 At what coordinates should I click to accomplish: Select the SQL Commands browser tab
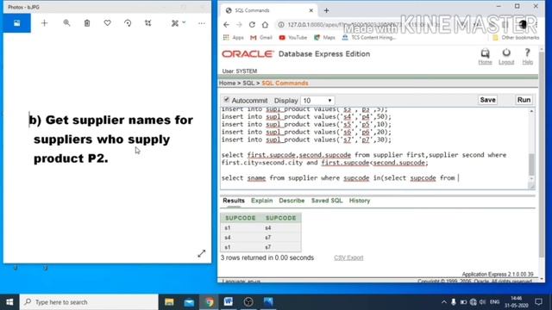[269, 10]
